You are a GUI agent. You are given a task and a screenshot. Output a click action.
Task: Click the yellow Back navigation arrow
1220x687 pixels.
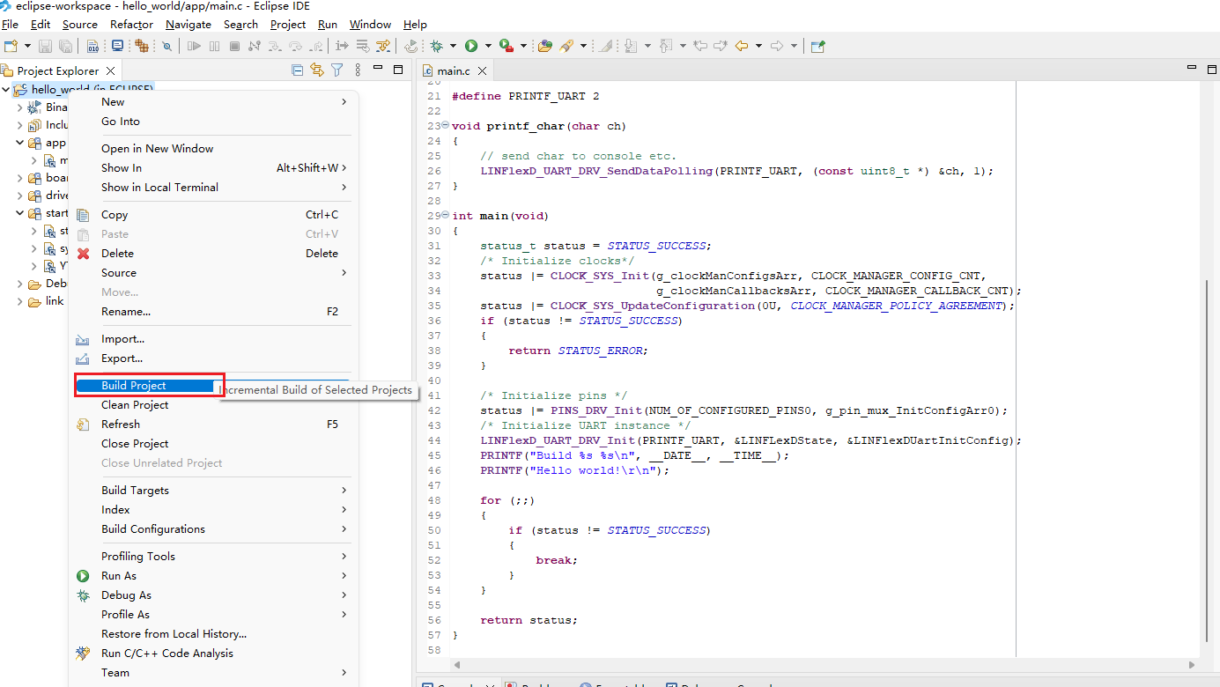(742, 46)
